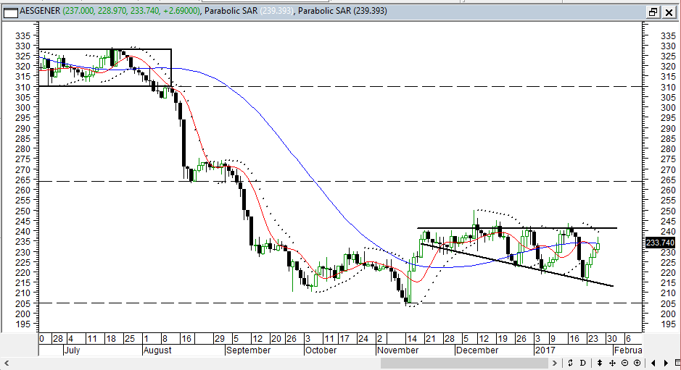Image resolution: width=681 pixels, height=370 pixels.
Task: Select the daily 'D' periodicity button
Action: click(x=583, y=363)
